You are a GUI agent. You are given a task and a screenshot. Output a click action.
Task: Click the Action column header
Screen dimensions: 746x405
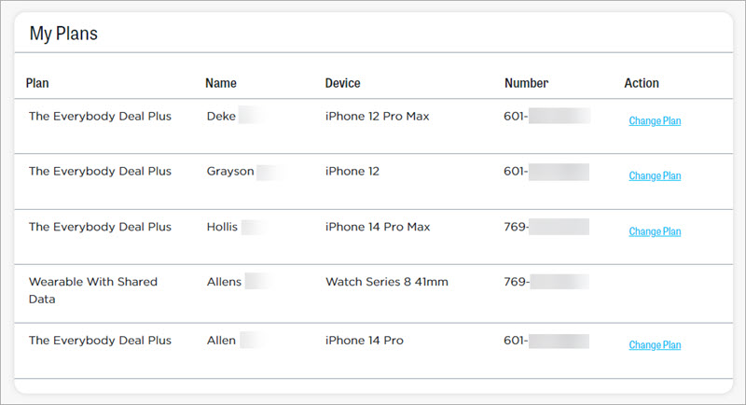pyautogui.click(x=642, y=83)
